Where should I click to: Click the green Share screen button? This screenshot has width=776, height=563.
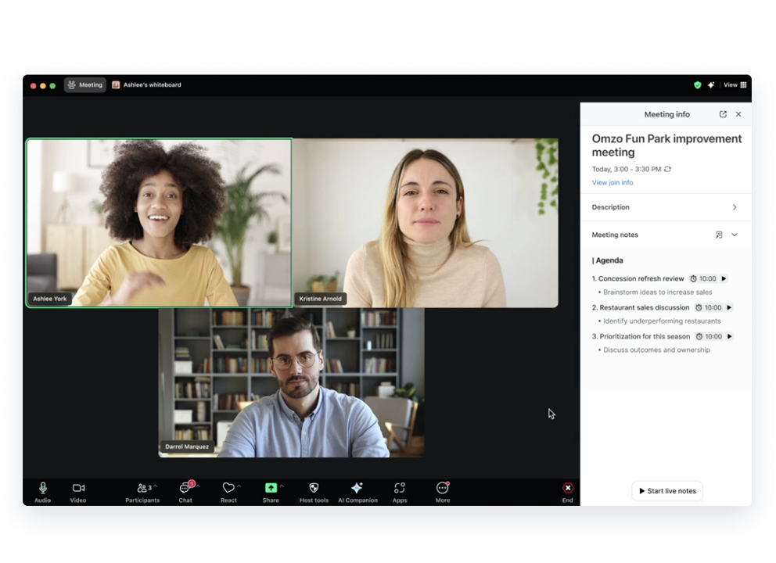271,488
